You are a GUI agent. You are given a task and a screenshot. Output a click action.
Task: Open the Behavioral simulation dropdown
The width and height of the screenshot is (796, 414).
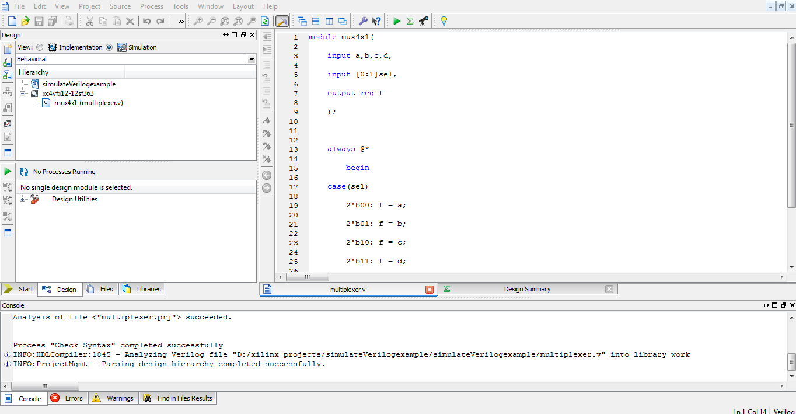click(x=252, y=59)
